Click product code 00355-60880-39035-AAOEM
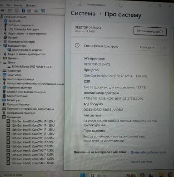Viewport: 174px width, 177px height. point(103,110)
